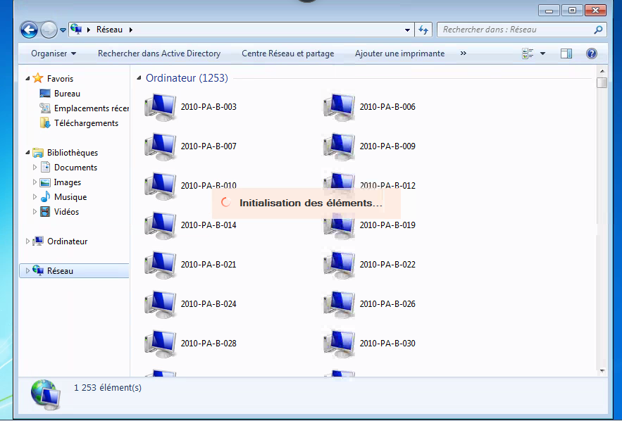Click in the Rechercher dans Réseau field
Image resolution: width=622 pixels, height=421 pixels.
514,30
